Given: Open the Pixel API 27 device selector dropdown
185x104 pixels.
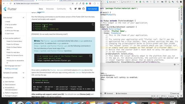Looking at the screenshot, I should (127, 2).
